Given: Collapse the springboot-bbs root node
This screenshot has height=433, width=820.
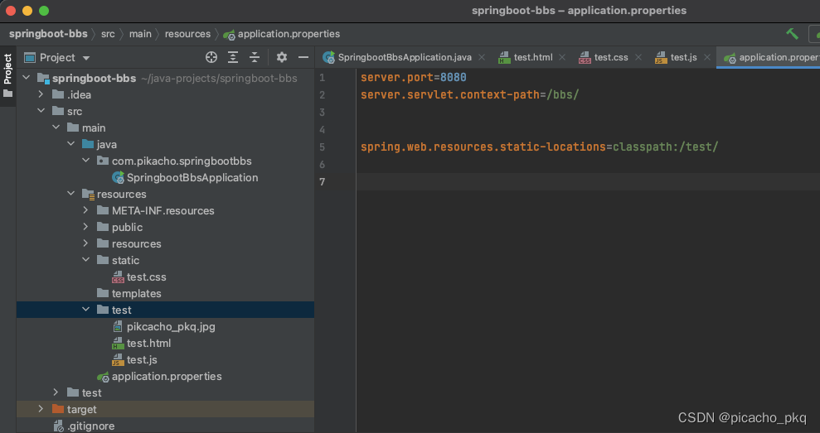Looking at the screenshot, I should tap(27, 79).
